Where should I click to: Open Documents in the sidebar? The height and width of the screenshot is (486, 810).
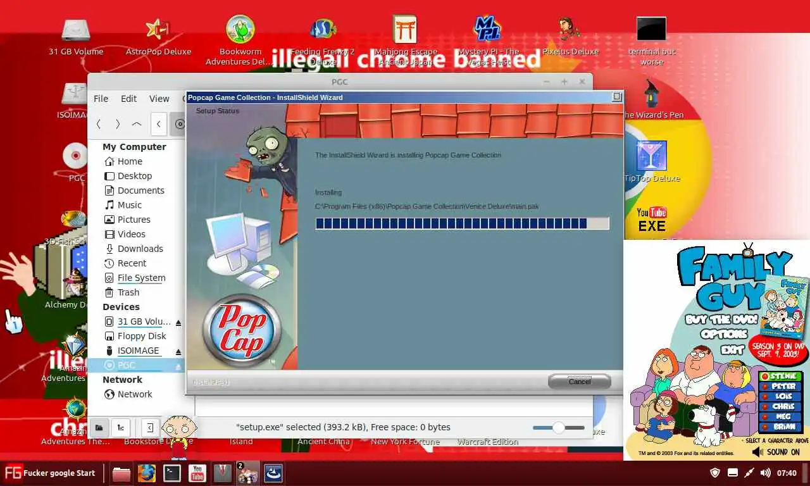coord(140,190)
